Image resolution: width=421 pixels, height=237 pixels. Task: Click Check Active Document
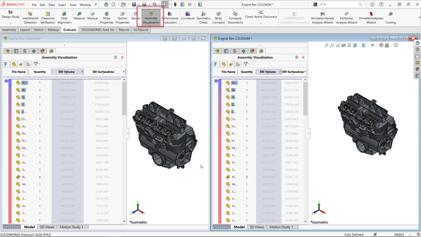click(261, 14)
